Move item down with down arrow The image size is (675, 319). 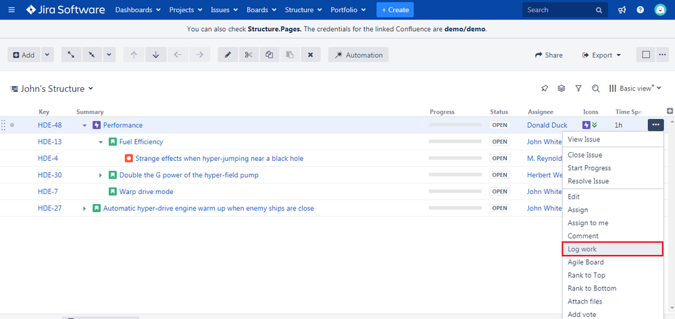click(156, 55)
